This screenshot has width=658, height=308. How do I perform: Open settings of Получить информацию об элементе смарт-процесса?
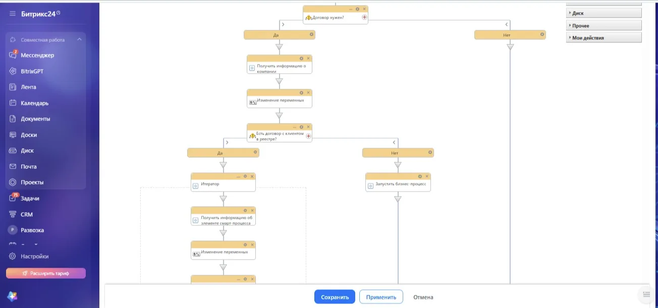pyautogui.click(x=245, y=210)
